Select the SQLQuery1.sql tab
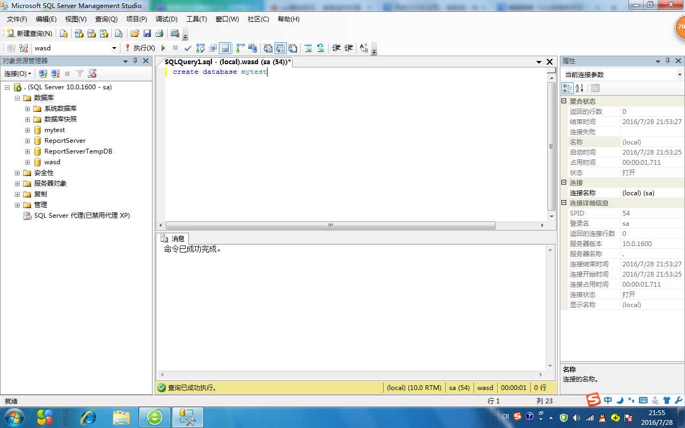Screen dimensions: 685x428 click(227, 62)
